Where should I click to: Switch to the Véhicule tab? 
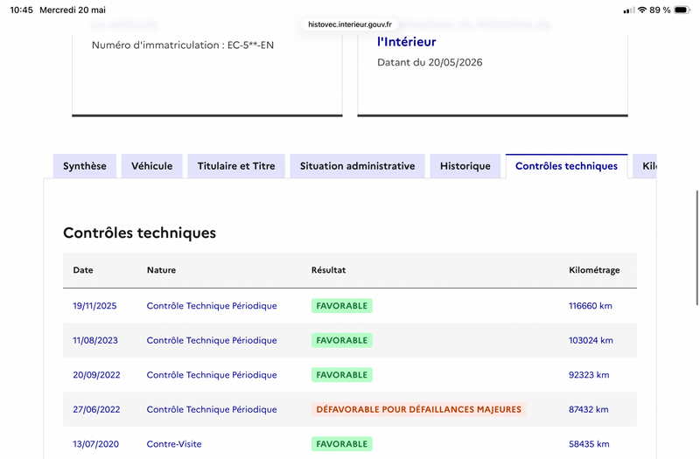coord(151,166)
